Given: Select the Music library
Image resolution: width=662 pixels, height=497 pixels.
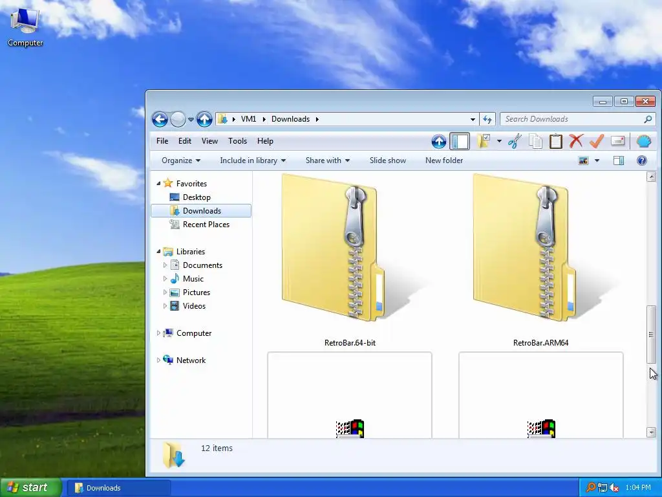Looking at the screenshot, I should point(193,279).
